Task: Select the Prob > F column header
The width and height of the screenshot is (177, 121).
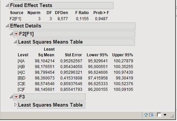Action: [101, 13]
